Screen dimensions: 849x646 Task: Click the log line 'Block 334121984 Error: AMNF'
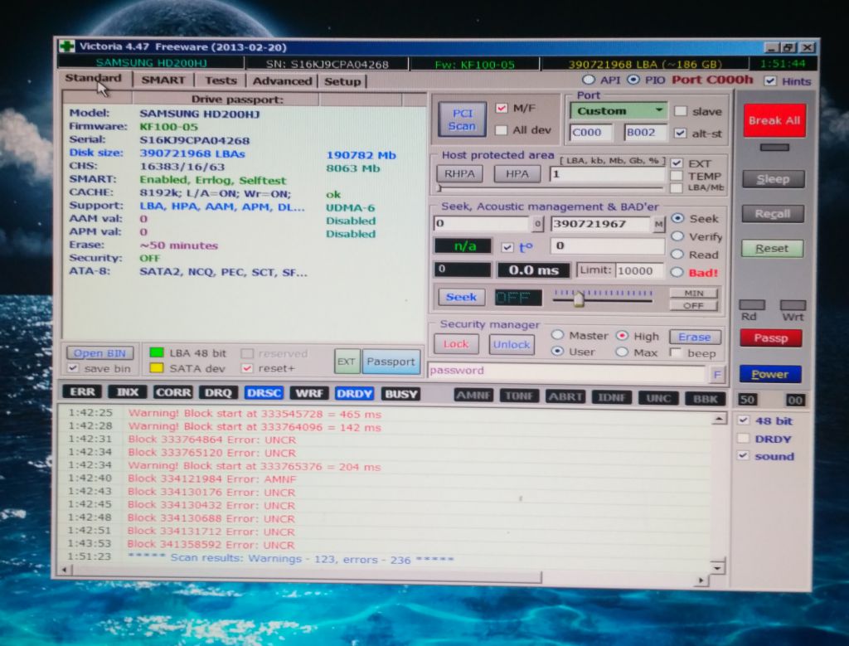click(212, 479)
